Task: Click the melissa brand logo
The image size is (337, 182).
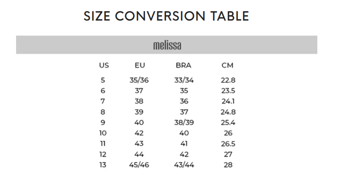Action: click(x=167, y=45)
